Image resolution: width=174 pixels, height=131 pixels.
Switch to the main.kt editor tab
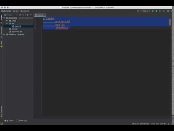[40, 15]
